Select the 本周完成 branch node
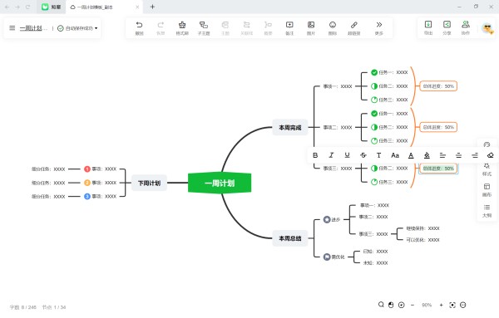Viewport: 499px width, 318px height. [x=290, y=127]
